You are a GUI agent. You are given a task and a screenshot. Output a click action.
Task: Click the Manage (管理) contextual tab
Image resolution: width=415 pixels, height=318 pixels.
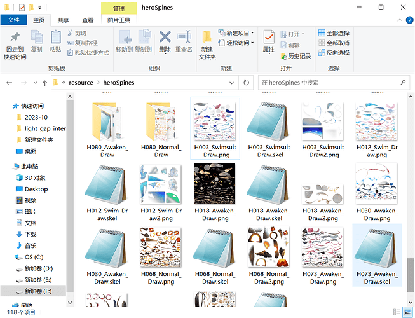[x=119, y=8]
